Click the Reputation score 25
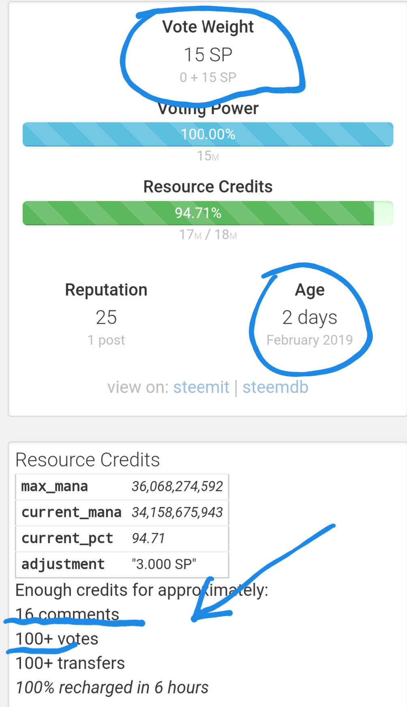Viewport: 407px width, 707px height. click(x=106, y=317)
